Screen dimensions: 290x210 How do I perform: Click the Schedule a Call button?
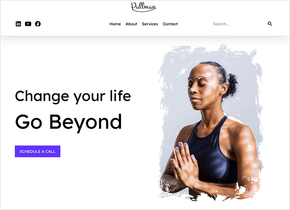(x=38, y=151)
